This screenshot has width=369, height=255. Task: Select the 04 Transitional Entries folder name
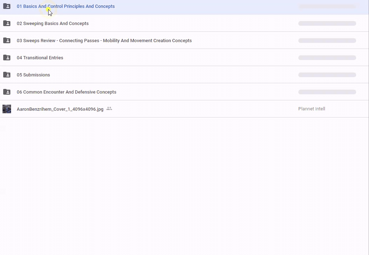coord(40,58)
